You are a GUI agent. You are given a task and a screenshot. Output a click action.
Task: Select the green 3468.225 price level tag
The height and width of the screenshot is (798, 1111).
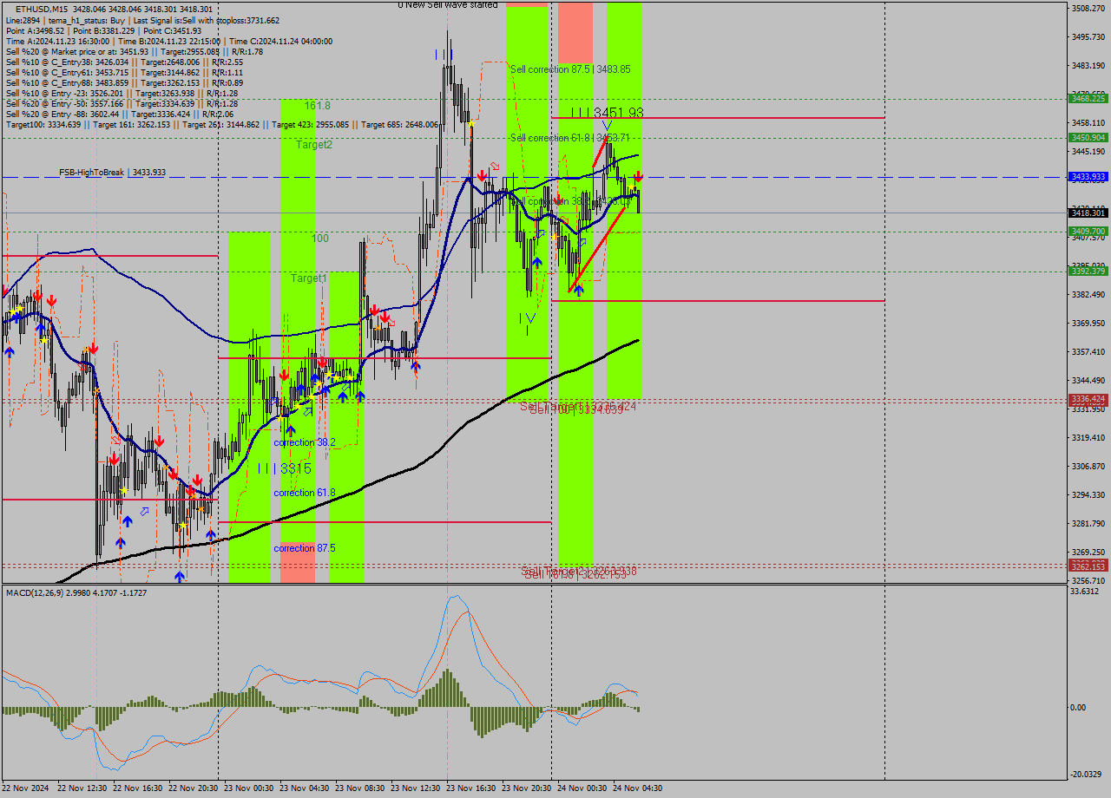pyautogui.click(x=1088, y=99)
